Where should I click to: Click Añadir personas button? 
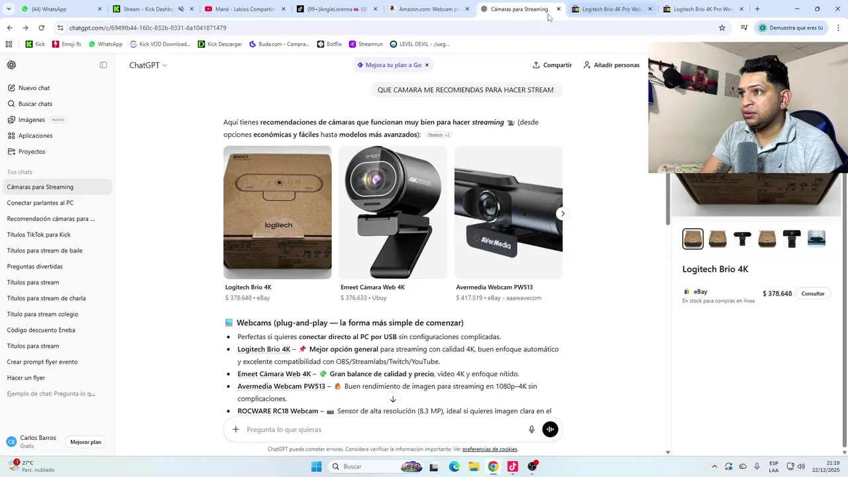click(611, 65)
